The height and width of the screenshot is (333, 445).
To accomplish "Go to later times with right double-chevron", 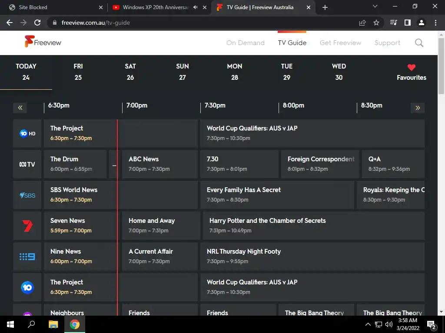I will point(418,108).
